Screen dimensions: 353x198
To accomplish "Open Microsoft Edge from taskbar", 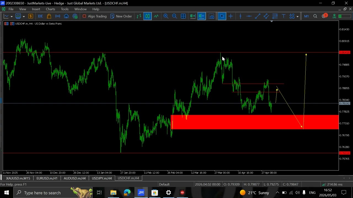I will (127, 193).
